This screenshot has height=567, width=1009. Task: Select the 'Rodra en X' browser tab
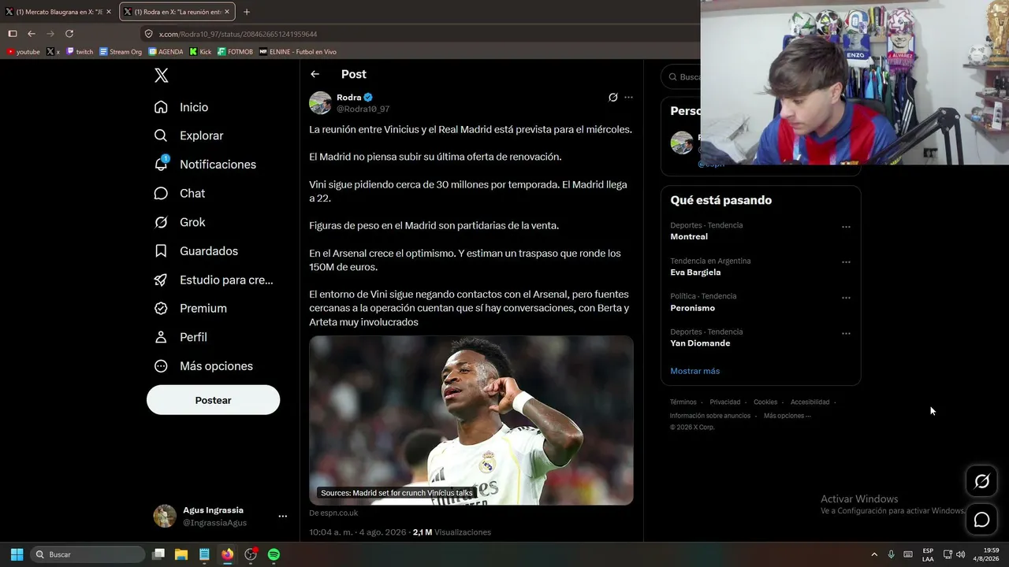click(x=177, y=12)
